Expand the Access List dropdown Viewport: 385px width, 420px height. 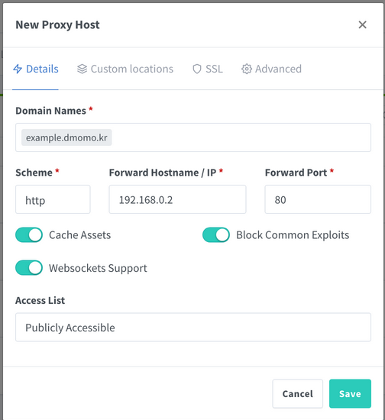coord(193,327)
